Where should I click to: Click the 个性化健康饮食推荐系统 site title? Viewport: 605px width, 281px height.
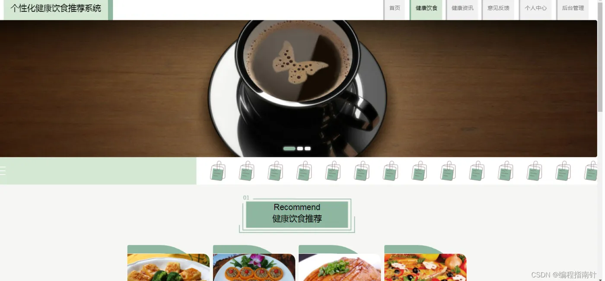56,8
